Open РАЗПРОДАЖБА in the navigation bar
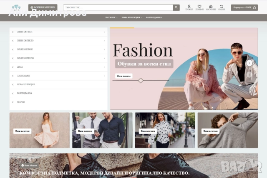 click(x=154, y=17)
